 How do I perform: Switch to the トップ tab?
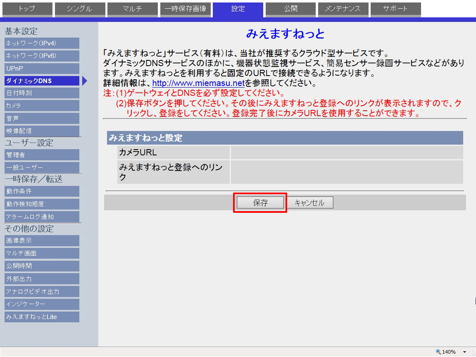click(26, 9)
